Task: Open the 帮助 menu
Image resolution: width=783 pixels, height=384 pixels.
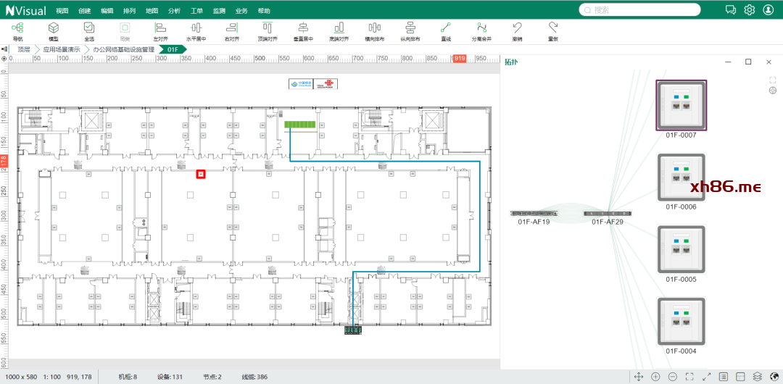Action: pos(264,11)
